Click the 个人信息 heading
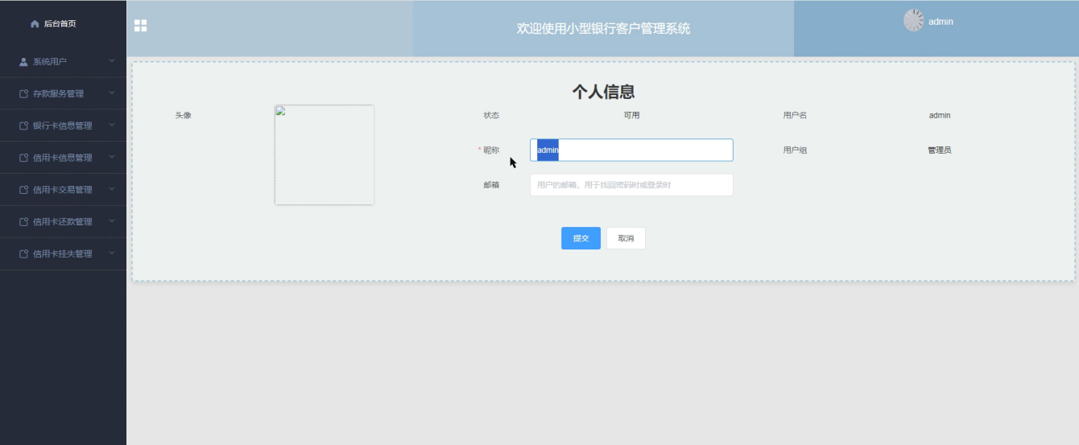The height and width of the screenshot is (445, 1079). pos(603,92)
